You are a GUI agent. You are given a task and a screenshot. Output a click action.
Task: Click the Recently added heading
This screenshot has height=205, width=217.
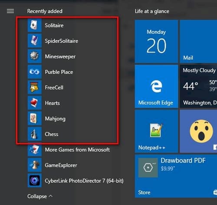(45, 11)
